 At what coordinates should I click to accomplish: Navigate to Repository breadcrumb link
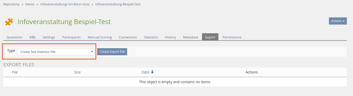11,4
